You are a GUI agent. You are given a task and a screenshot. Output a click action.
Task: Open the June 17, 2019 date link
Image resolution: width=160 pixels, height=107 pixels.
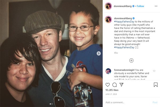point(111,94)
